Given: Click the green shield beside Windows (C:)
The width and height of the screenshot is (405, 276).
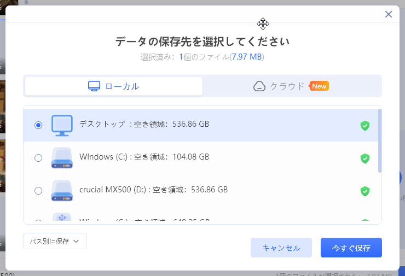Looking at the screenshot, I should [364, 158].
